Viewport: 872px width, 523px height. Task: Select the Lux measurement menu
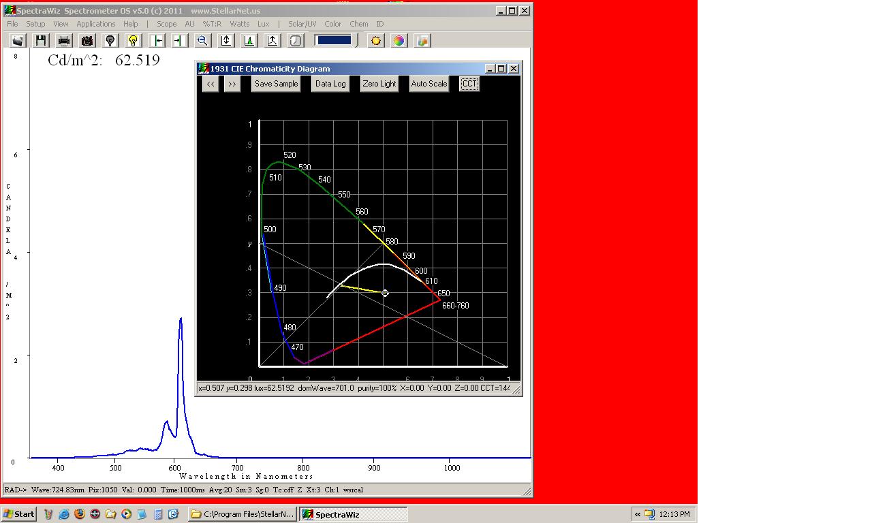(x=264, y=23)
